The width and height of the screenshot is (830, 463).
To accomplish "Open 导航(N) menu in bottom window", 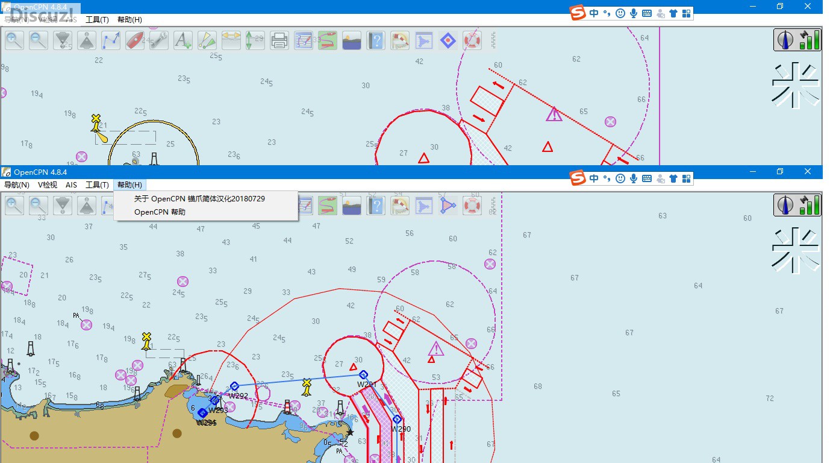I will pos(17,185).
